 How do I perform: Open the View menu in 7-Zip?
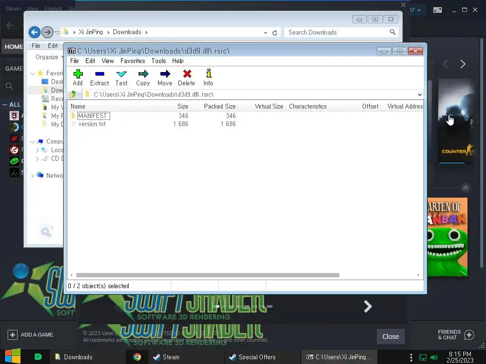(108, 61)
